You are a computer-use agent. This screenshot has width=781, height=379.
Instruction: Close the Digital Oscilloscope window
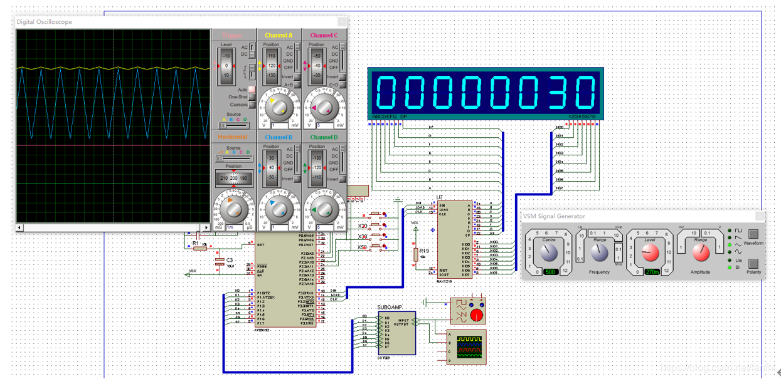(x=341, y=22)
